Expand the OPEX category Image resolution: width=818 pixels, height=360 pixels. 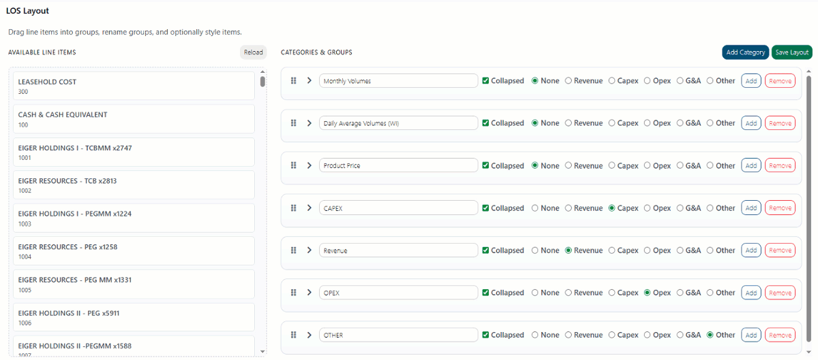pos(309,293)
